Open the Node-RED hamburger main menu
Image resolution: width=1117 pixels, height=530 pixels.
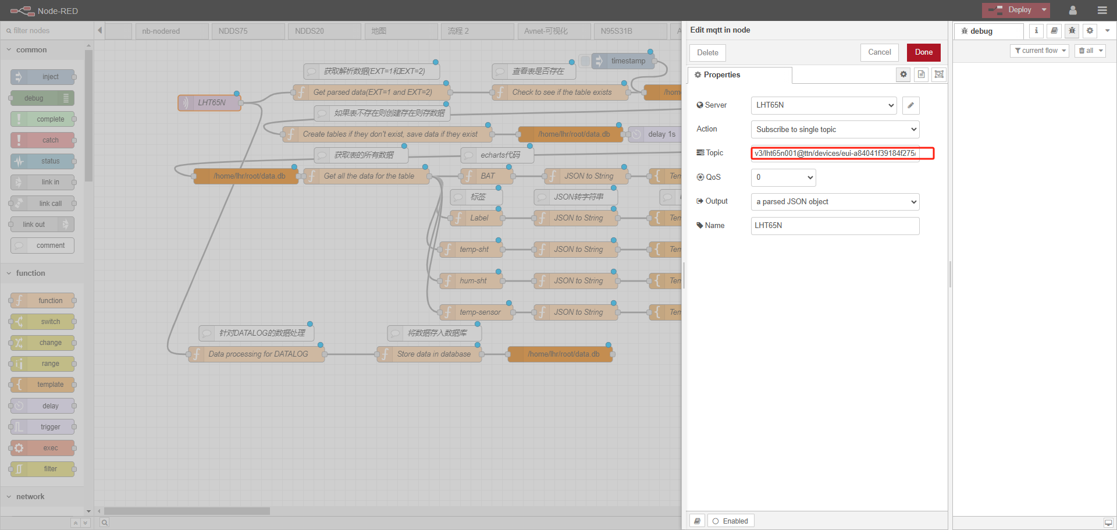(x=1102, y=10)
